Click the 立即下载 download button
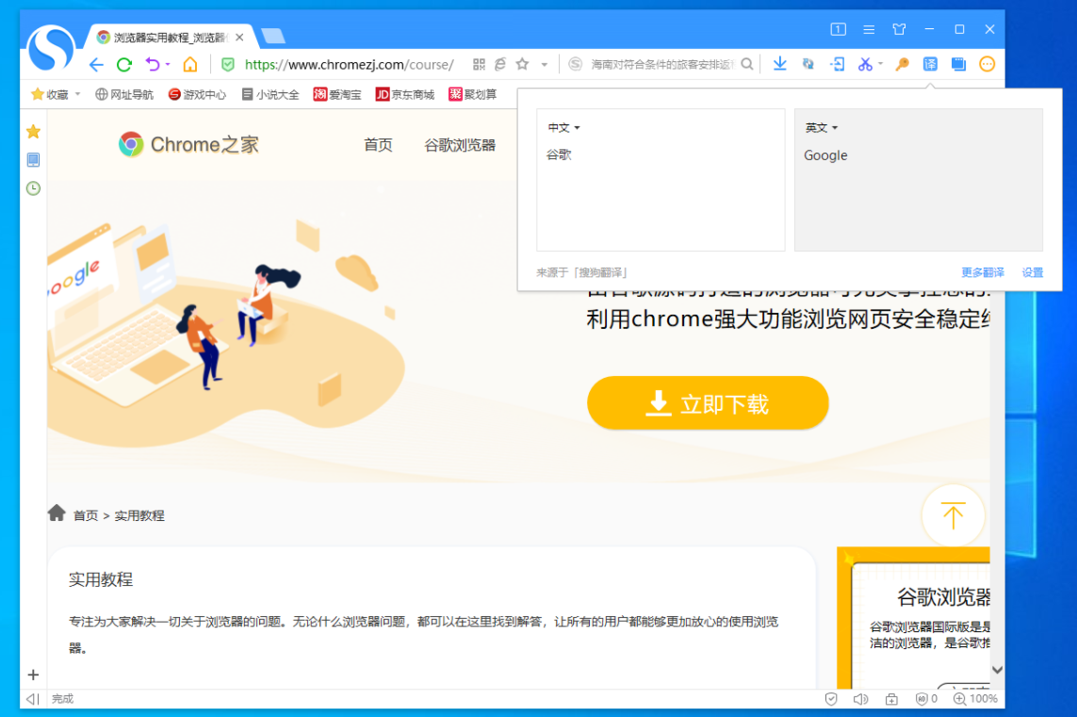1077x717 pixels. pos(708,403)
